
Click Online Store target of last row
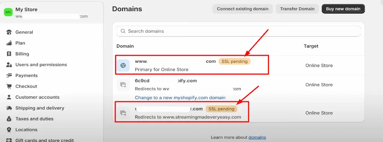click(319, 113)
